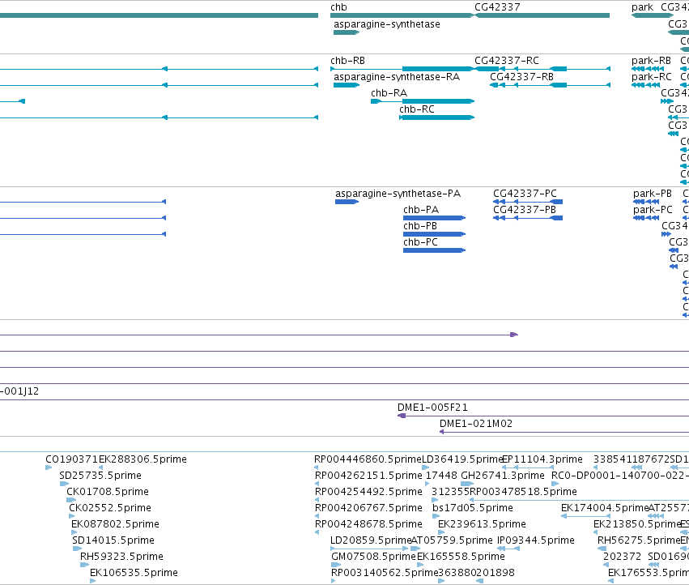Click the SD25735.5prime EST label
Viewport: 689px width, 585px height.
pyautogui.click(x=100, y=476)
